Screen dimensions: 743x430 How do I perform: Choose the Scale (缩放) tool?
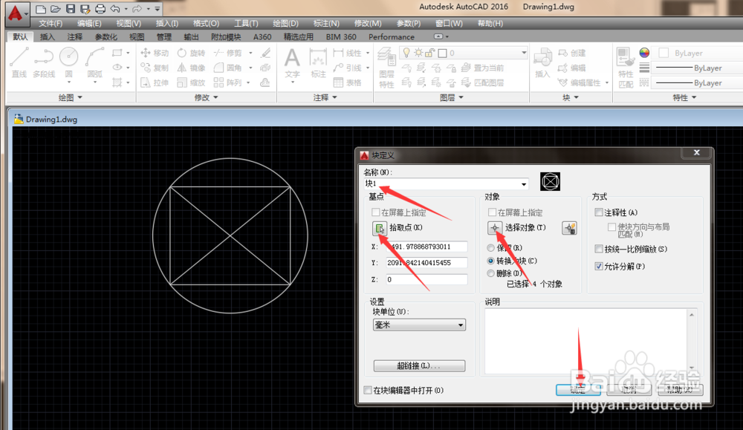click(191, 82)
